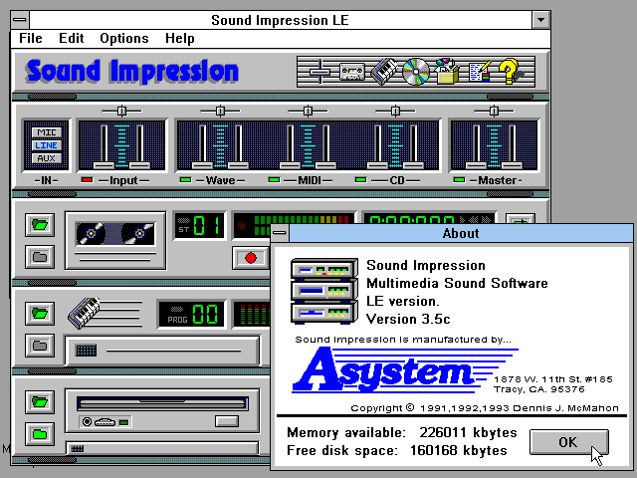Click the notepad with pencil toolbar icon
The width and height of the screenshot is (637, 478).
pyautogui.click(x=480, y=72)
